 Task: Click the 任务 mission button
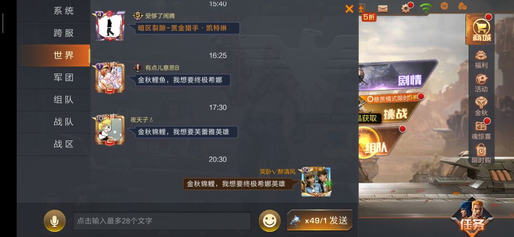(472, 218)
